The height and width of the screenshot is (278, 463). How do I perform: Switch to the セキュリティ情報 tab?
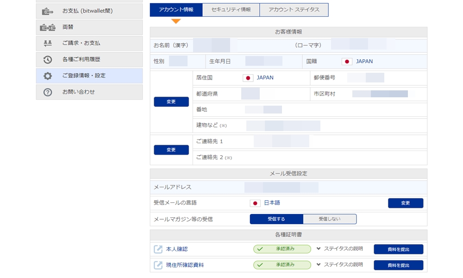click(231, 9)
